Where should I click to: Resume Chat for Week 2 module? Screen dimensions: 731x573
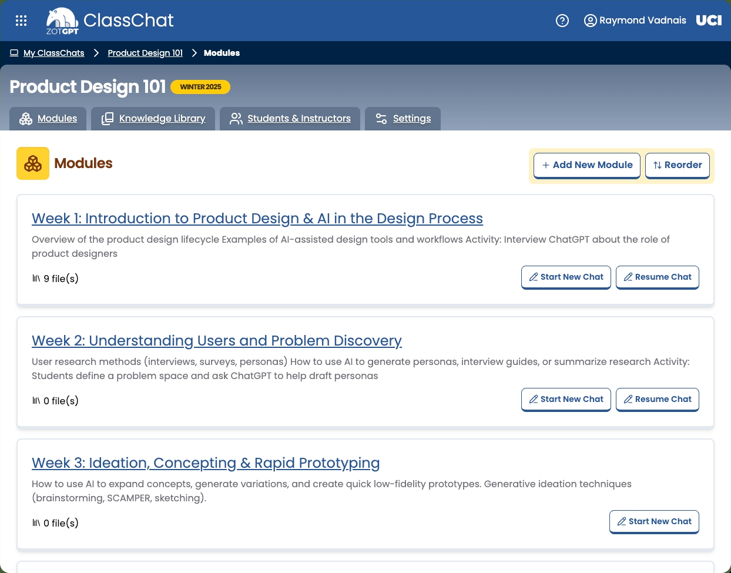(657, 399)
